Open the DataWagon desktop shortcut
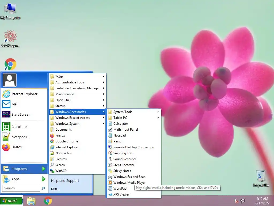The image size is (274, 206). tap(10, 39)
